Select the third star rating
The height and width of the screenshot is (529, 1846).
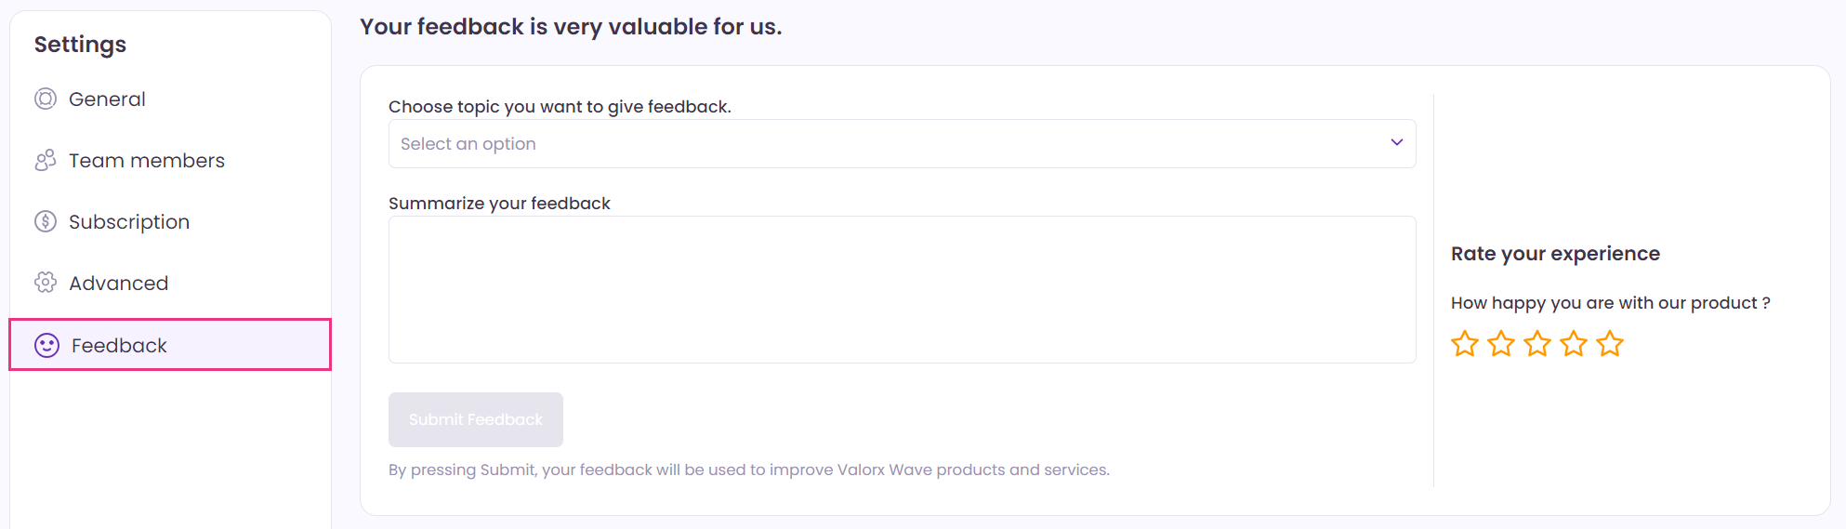(x=1537, y=343)
